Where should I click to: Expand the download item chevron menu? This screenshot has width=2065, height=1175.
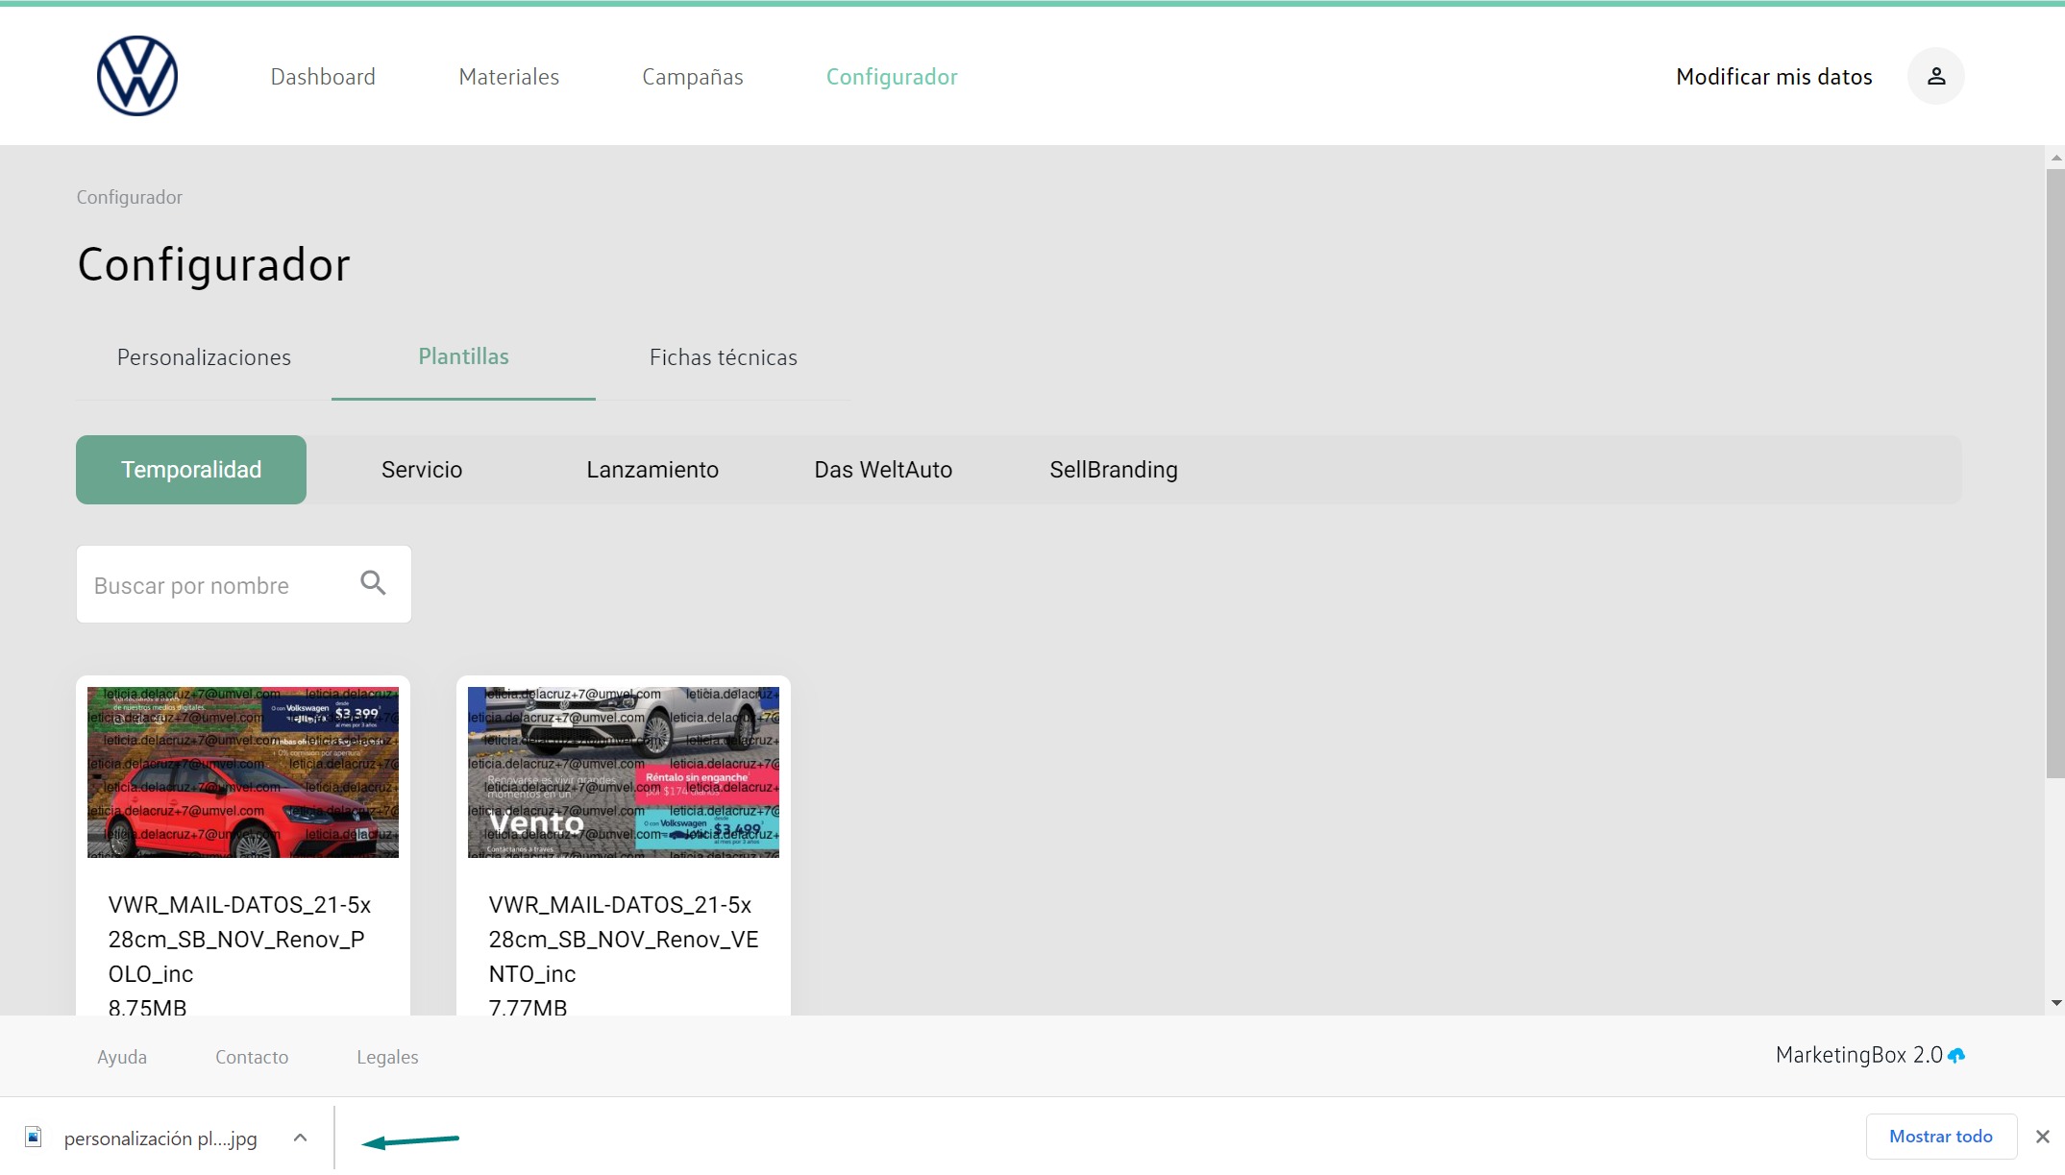(x=300, y=1138)
